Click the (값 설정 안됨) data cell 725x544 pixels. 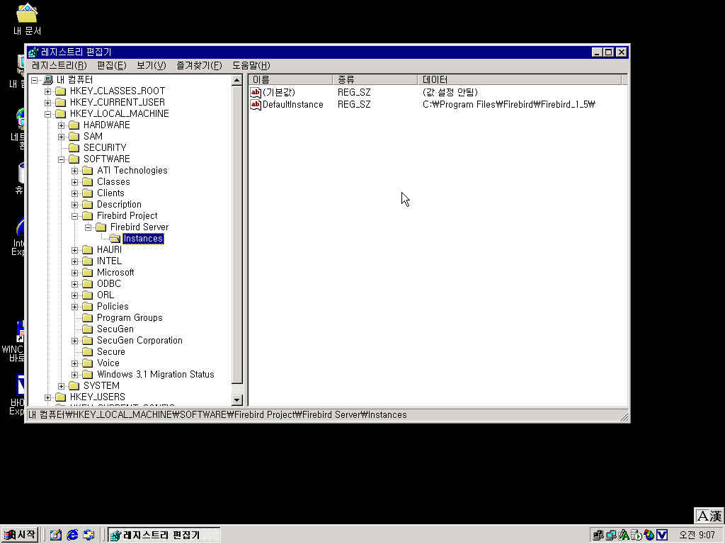pos(450,93)
